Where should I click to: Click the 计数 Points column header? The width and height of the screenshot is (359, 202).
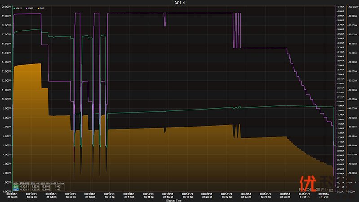point(57,183)
